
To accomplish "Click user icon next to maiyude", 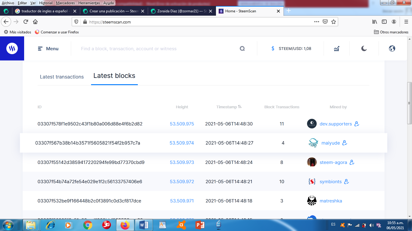I will [345, 143].
